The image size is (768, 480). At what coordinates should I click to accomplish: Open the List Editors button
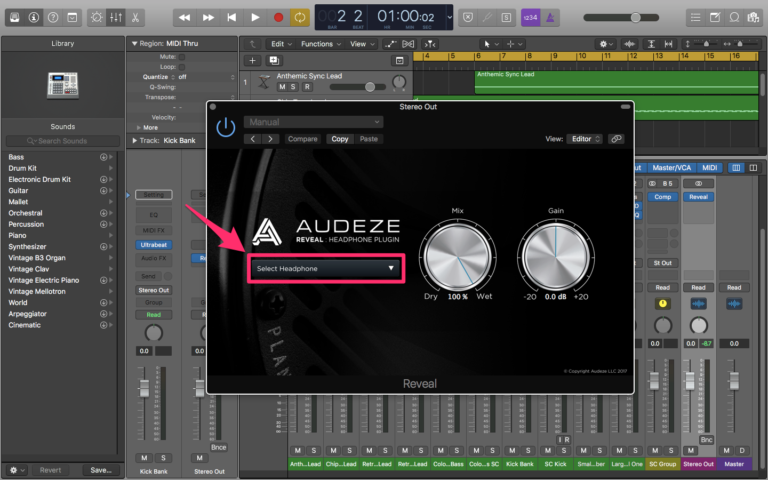(695, 18)
